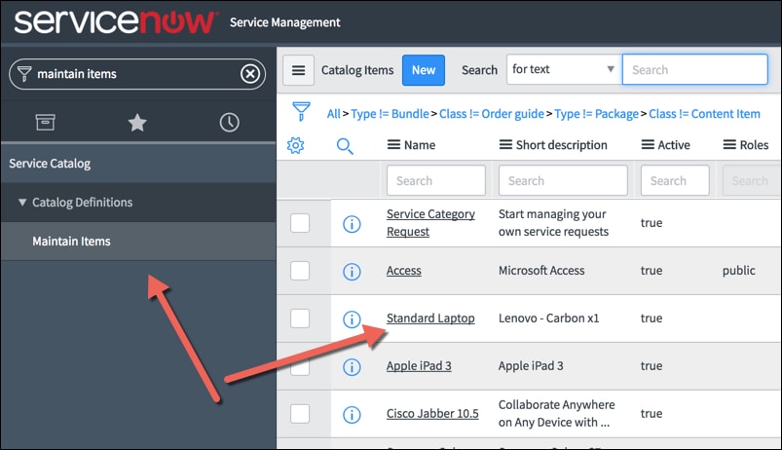The height and width of the screenshot is (450, 782).
Task: Click the 'Start managing your own service requests' cell
Action: 553,222
